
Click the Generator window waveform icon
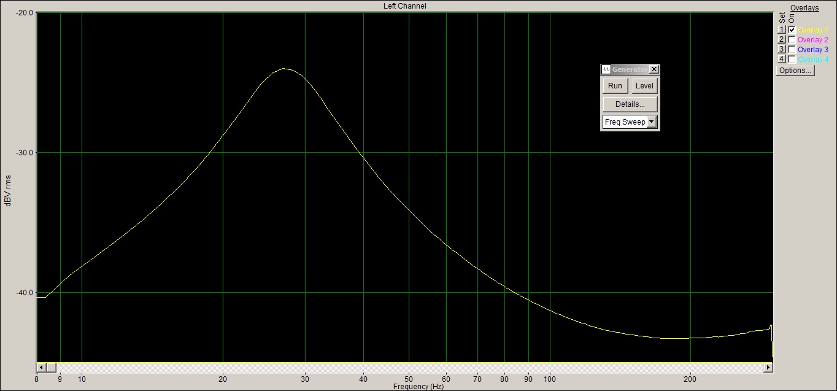click(x=606, y=69)
